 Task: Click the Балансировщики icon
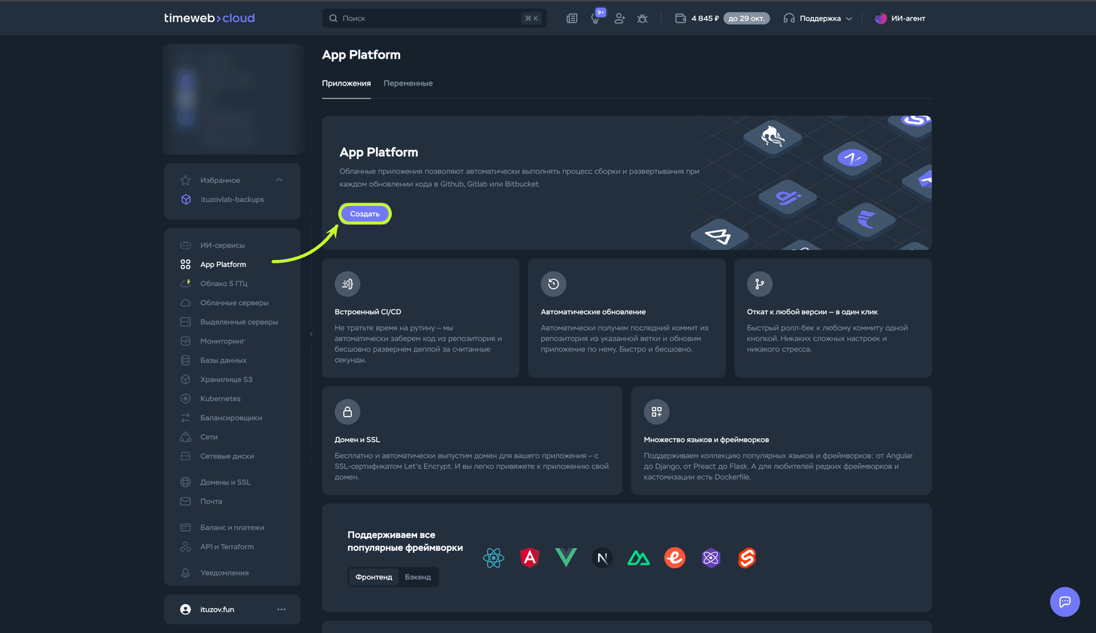pos(186,417)
